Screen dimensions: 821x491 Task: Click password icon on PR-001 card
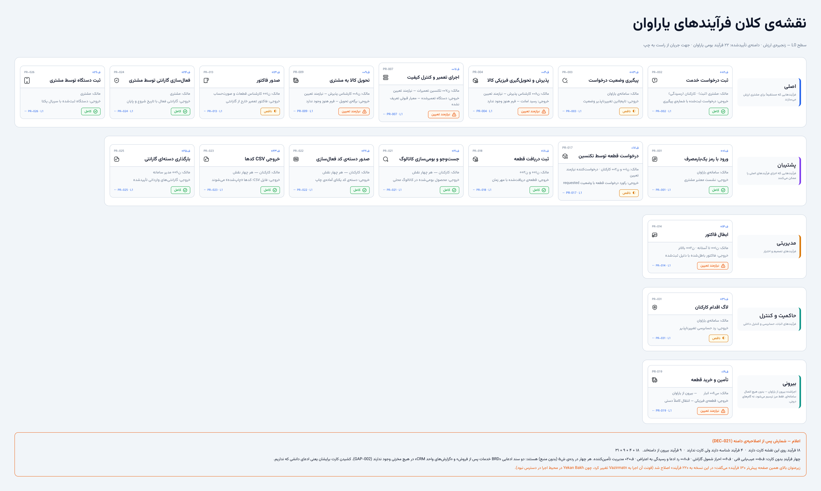[655, 159]
